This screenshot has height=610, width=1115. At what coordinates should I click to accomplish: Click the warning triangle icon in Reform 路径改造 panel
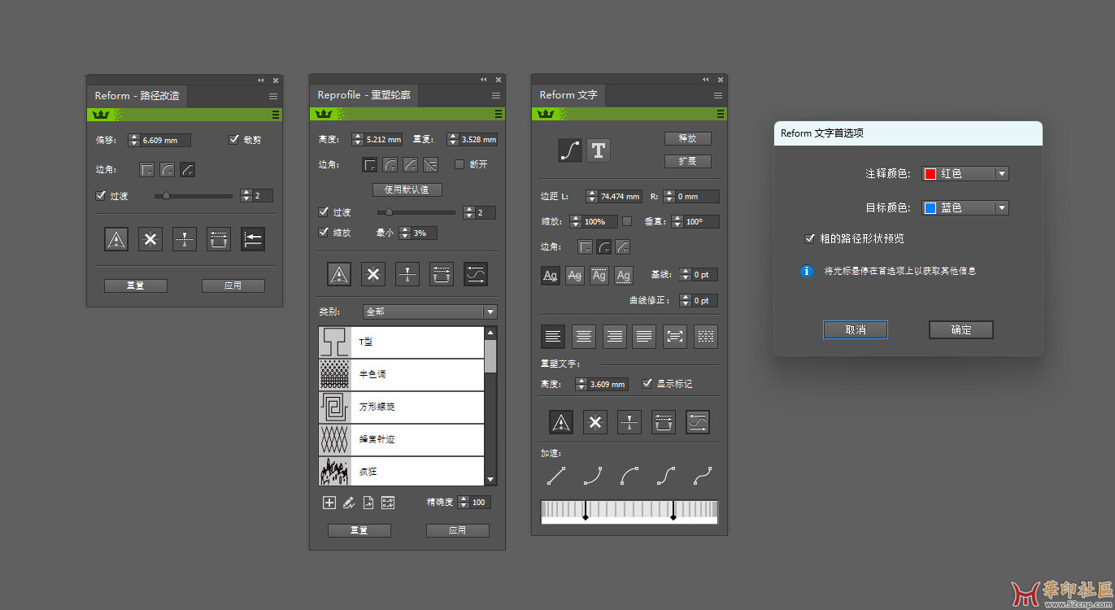coord(116,239)
